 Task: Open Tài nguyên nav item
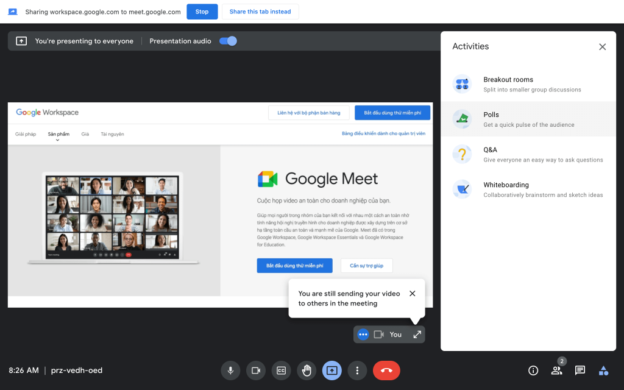(x=112, y=134)
